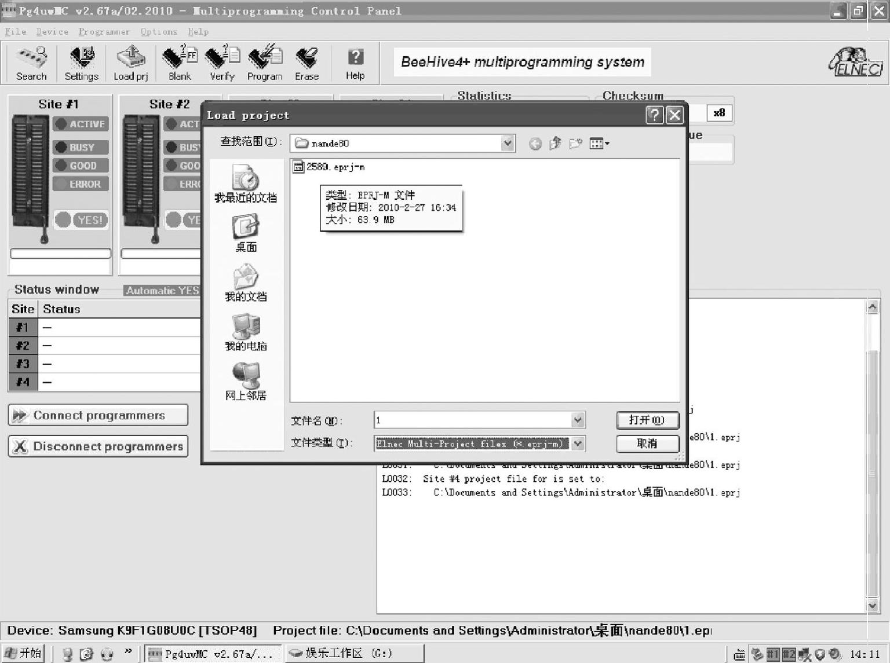Click the #2 tray icon in the taskbar

789,654
